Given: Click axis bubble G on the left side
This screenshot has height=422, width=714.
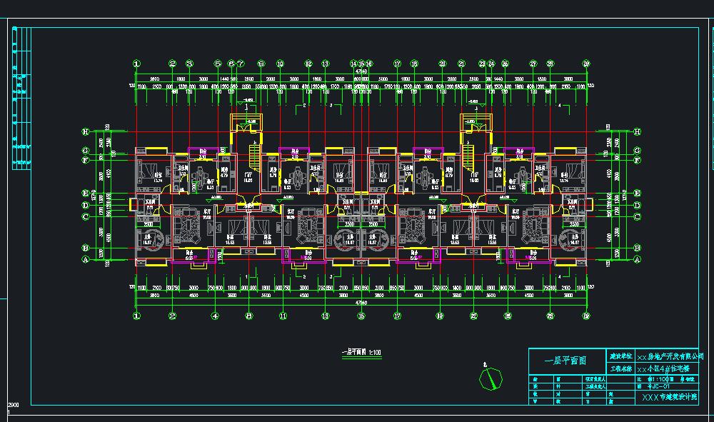Looking at the screenshot, I should point(85,150).
